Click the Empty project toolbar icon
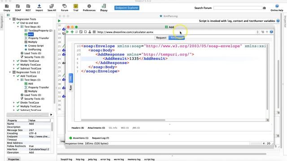 [x=7, y=8]
